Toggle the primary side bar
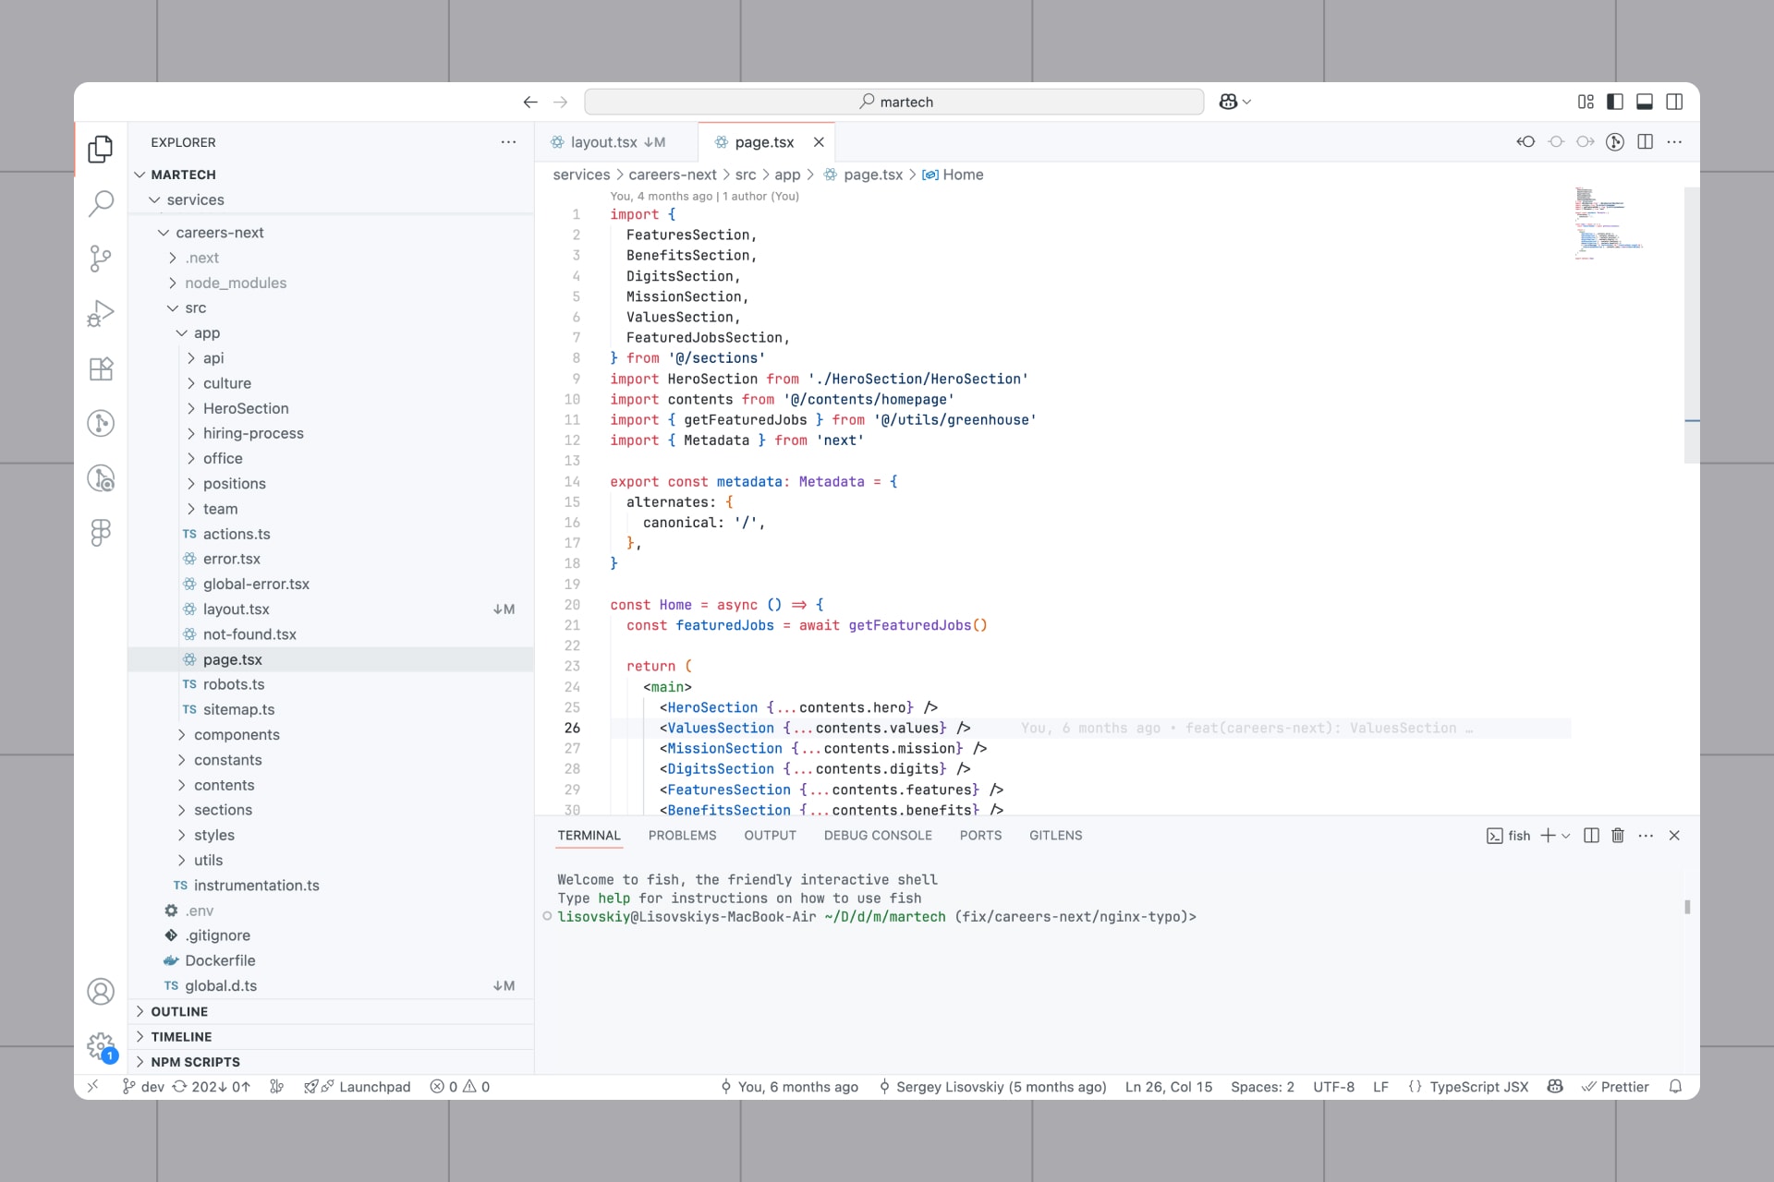 click(1615, 102)
